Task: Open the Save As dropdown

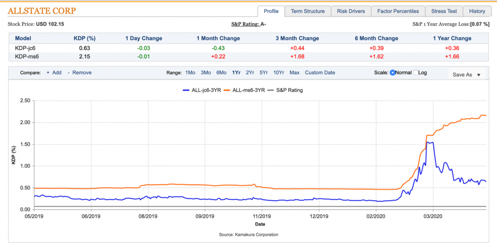Action: 466,75
